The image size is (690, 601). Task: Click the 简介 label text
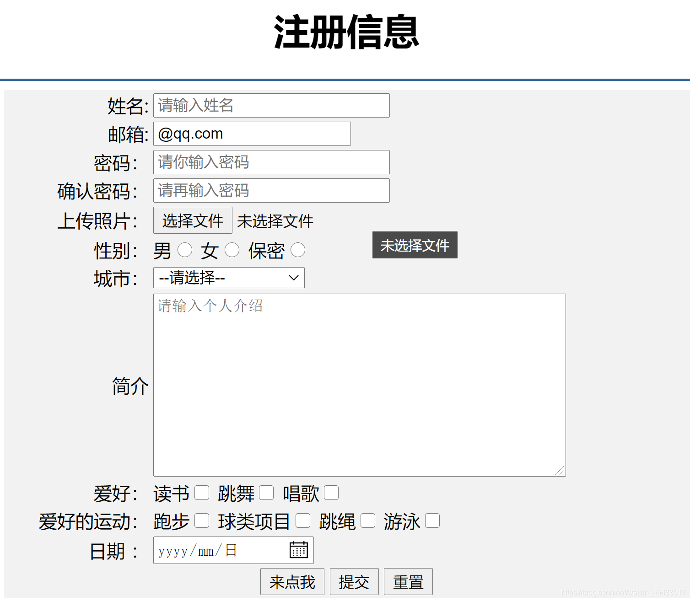tap(130, 386)
